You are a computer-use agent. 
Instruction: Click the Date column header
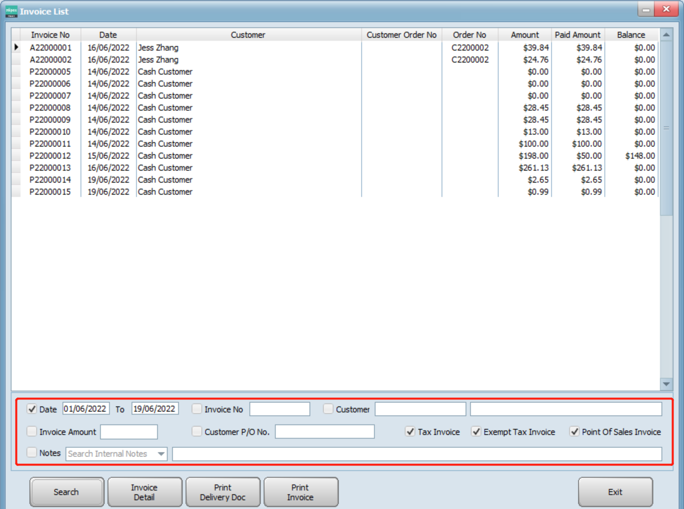[x=108, y=35]
